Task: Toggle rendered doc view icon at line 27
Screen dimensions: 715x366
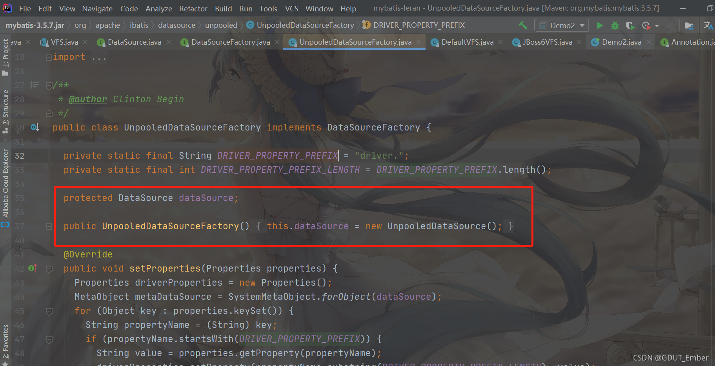Action: pyautogui.click(x=35, y=85)
